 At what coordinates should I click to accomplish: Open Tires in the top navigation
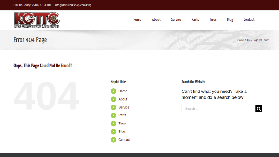point(213,20)
